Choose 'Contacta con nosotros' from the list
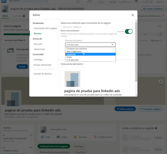The height and width of the screenshot is (154, 167). tap(90, 49)
